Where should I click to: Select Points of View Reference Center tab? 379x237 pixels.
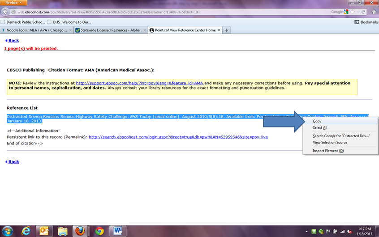(x=185, y=30)
